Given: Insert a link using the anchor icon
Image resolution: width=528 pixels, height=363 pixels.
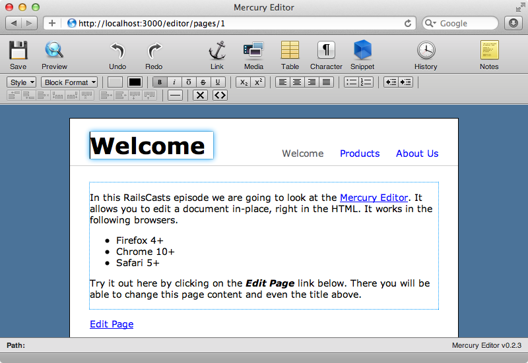Looking at the screenshot, I should [217, 50].
